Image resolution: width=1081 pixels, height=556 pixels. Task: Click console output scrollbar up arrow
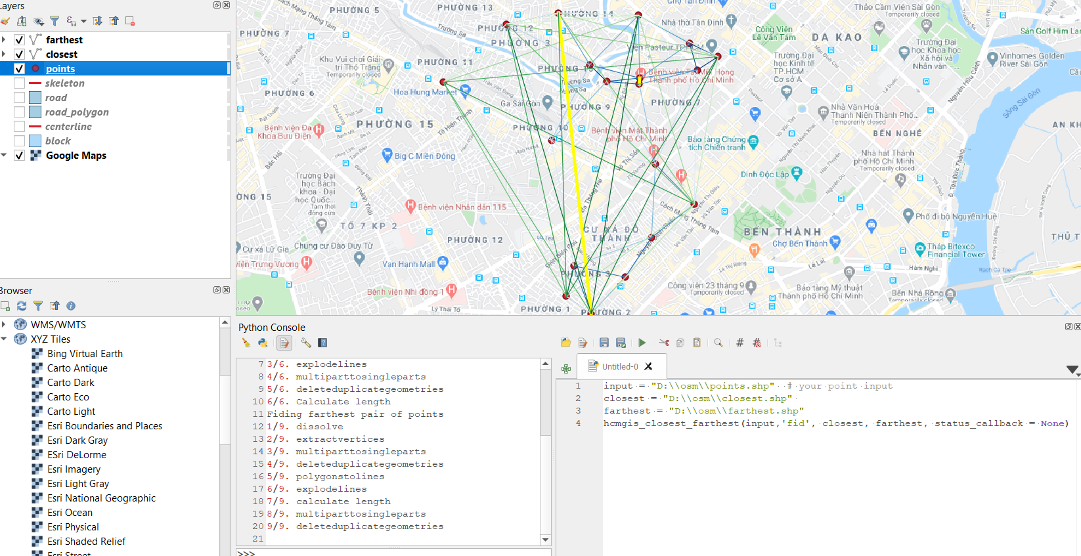pos(545,364)
